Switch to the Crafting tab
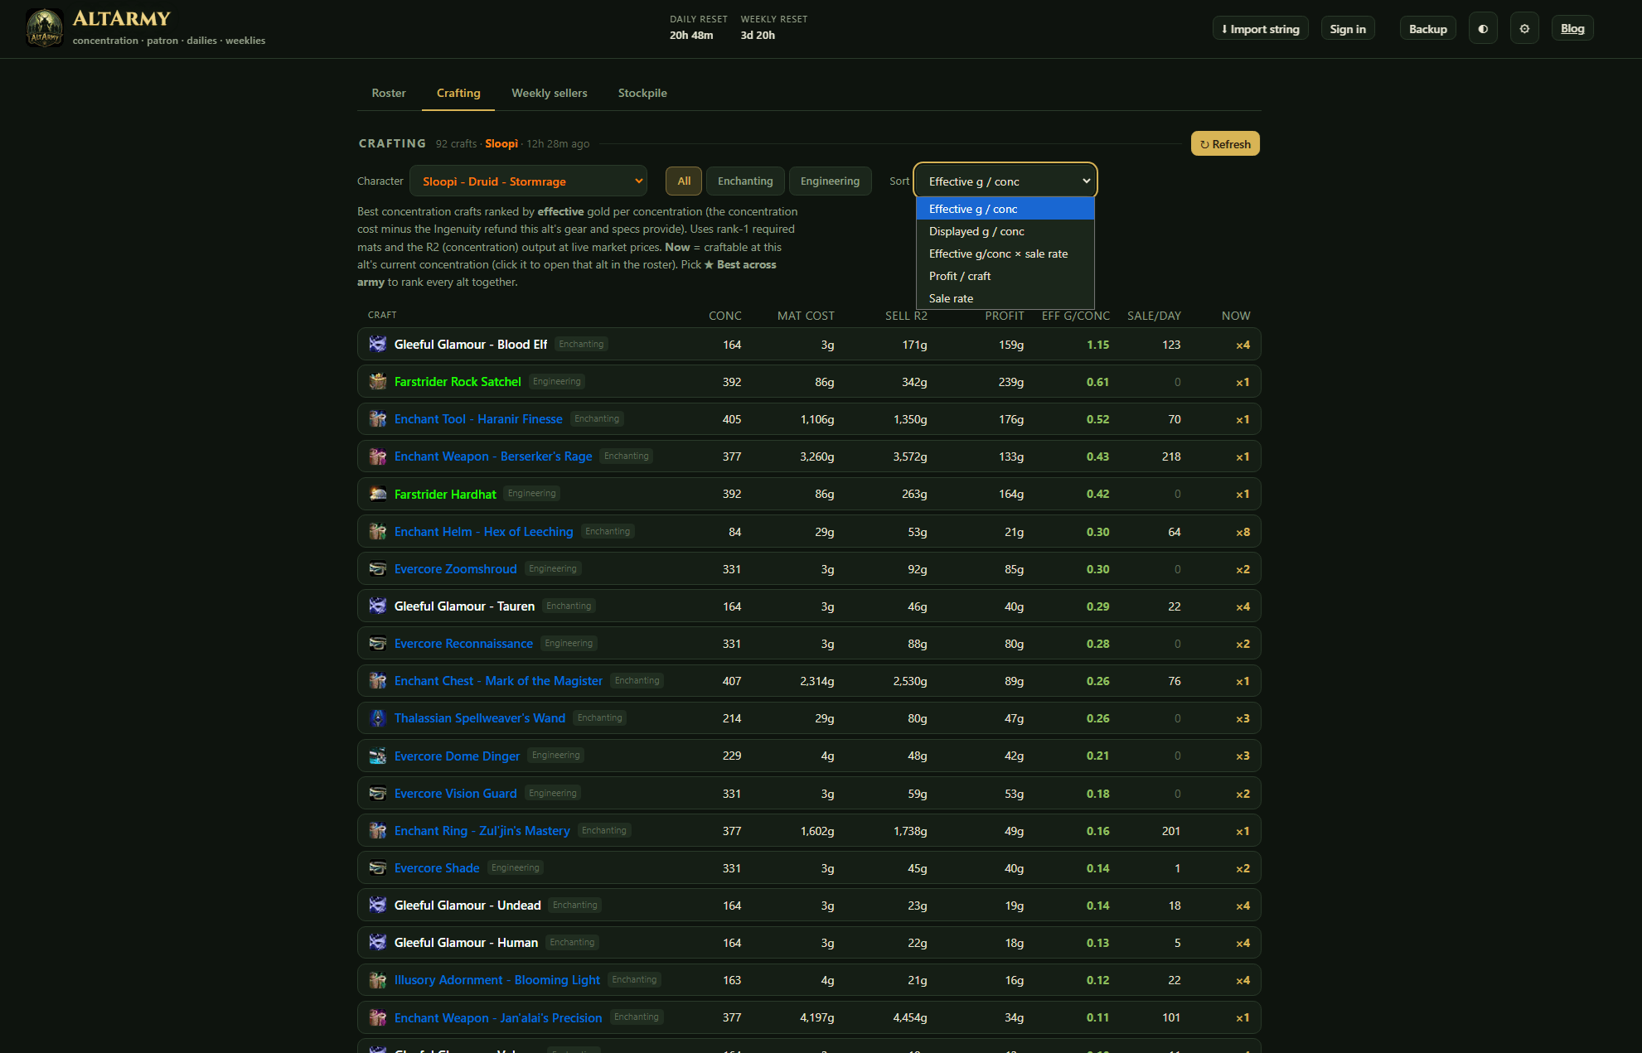Image resolution: width=1642 pixels, height=1053 pixels. pos(458,93)
